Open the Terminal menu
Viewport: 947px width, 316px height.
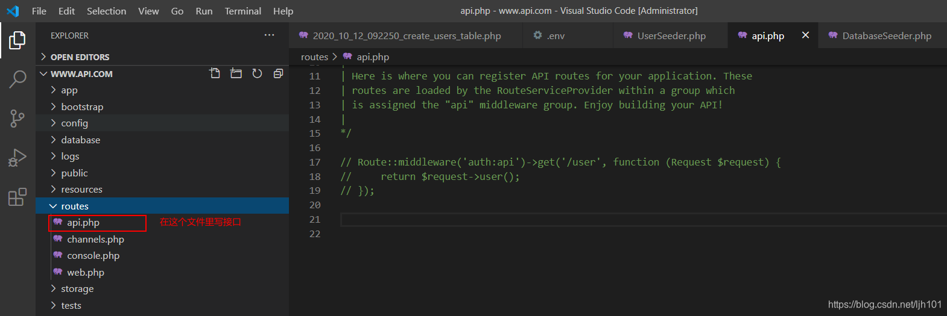(243, 11)
